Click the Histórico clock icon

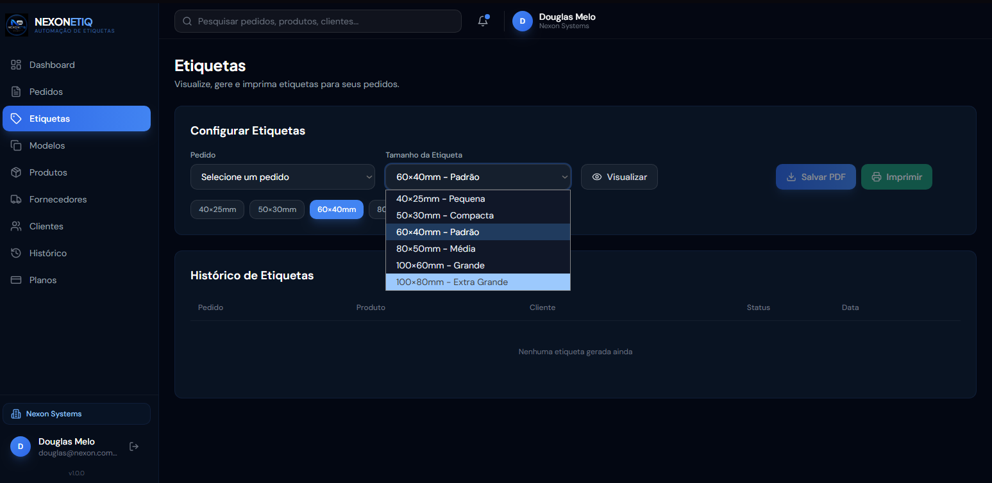tap(16, 253)
